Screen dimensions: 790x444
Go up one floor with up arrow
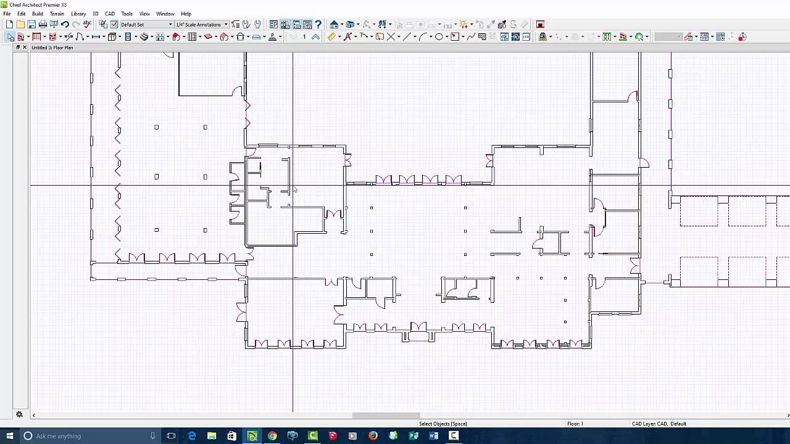(315, 37)
